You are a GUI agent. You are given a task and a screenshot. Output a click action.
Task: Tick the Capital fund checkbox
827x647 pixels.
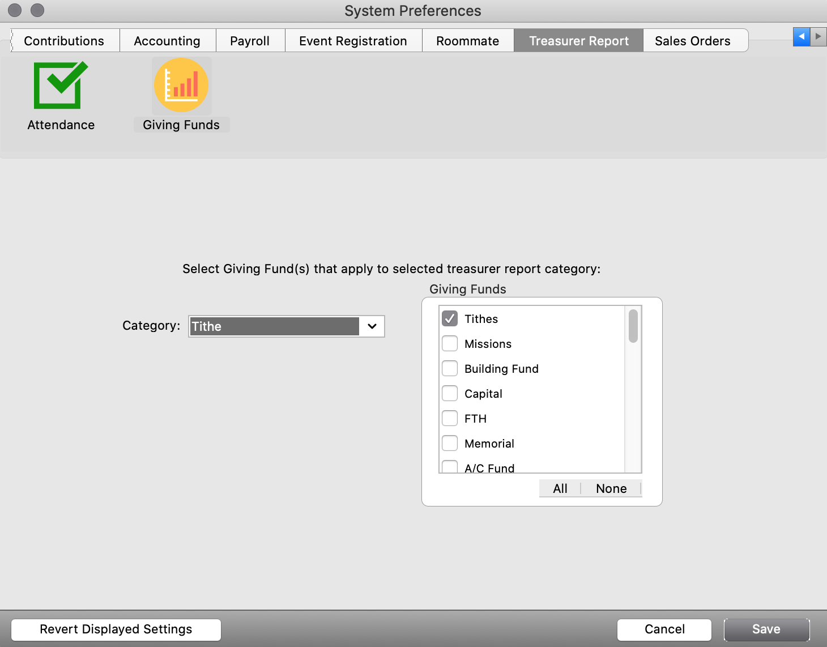coord(450,394)
